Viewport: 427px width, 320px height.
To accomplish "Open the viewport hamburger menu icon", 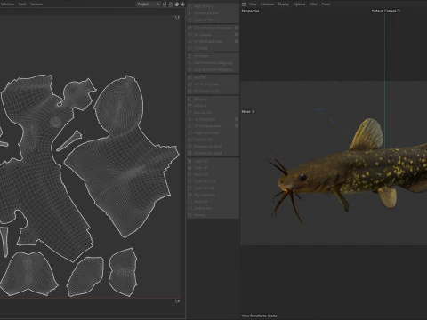I will [x=244, y=4].
